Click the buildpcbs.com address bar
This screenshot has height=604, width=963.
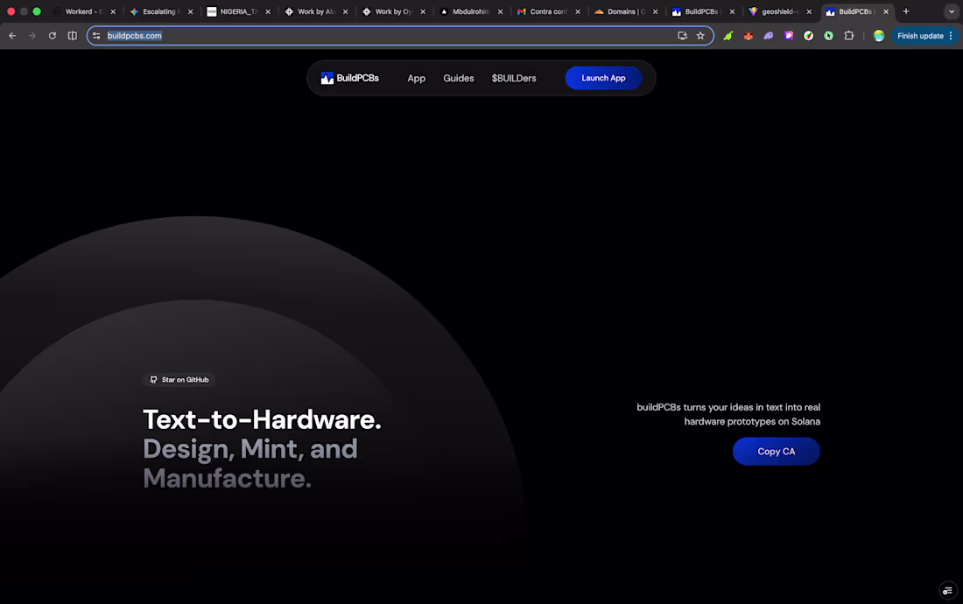tap(400, 36)
